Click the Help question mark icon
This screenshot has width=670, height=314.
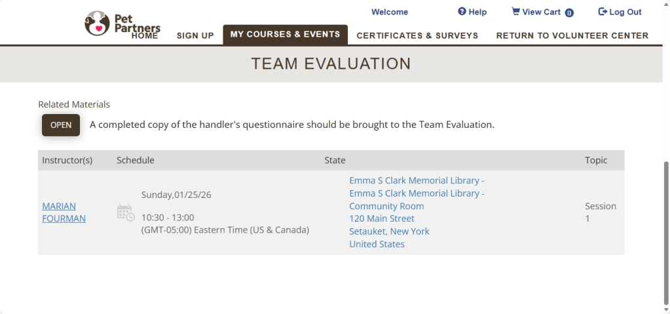pos(462,12)
